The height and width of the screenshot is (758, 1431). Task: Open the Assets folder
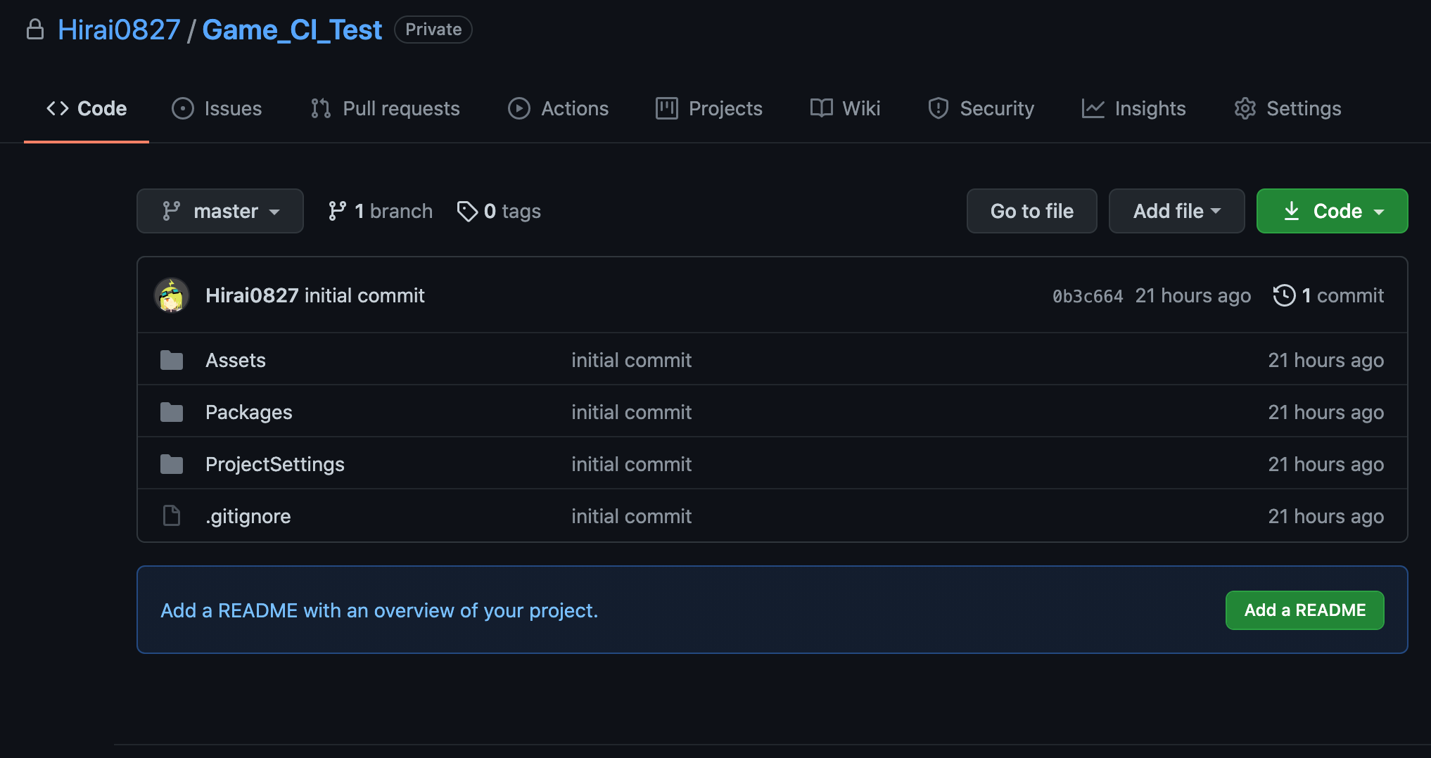tap(235, 359)
